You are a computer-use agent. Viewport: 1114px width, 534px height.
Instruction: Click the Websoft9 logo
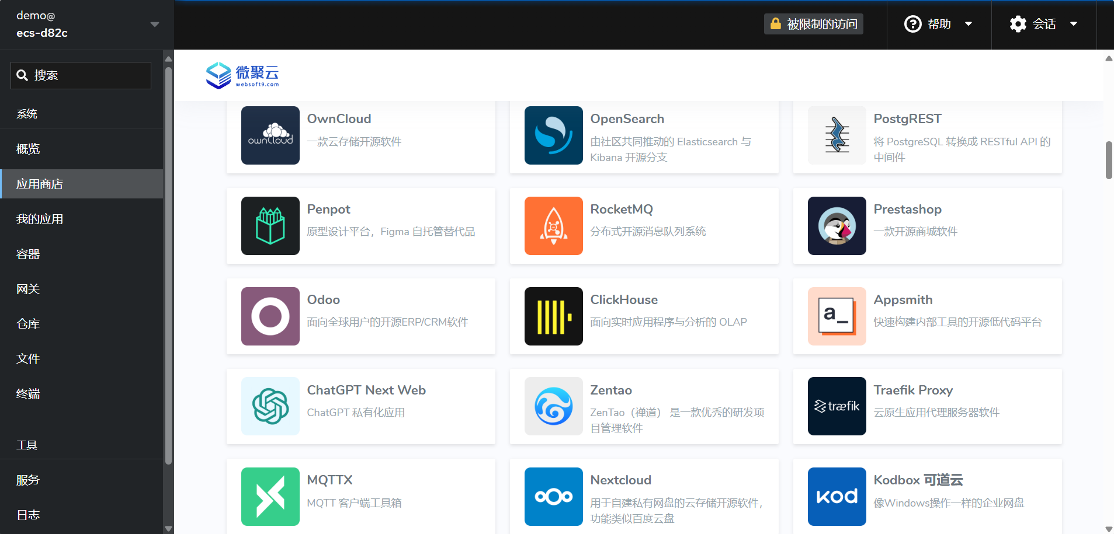242,75
